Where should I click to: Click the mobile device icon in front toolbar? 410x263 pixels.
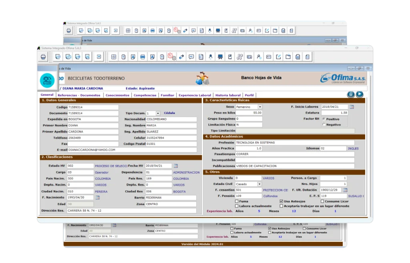click(x=230, y=57)
